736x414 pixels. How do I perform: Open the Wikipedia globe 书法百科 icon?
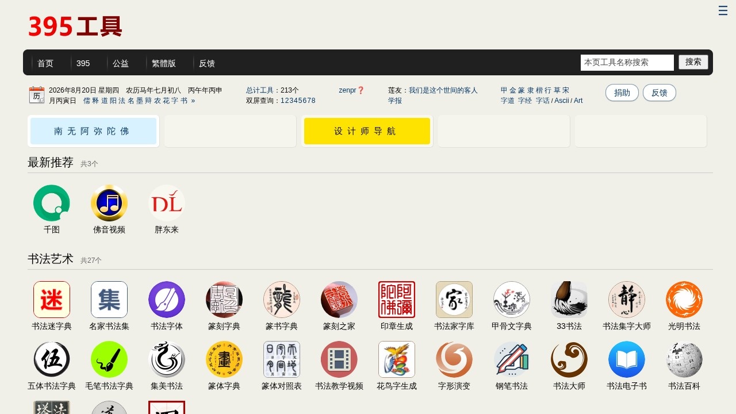coord(684,359)
